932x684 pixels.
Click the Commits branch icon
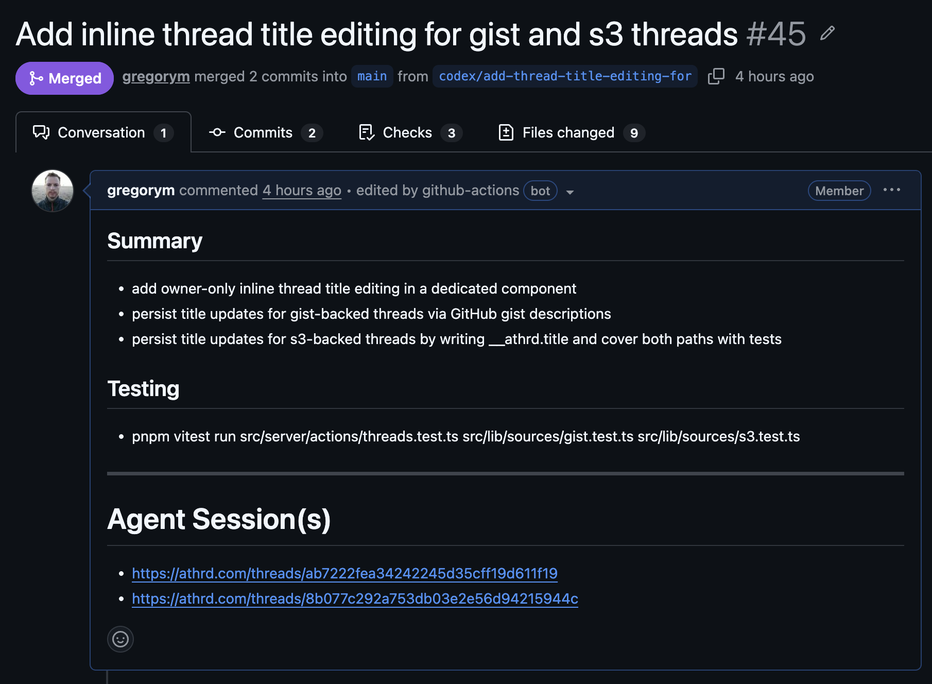pyautogui.click(x=217, y=132)
